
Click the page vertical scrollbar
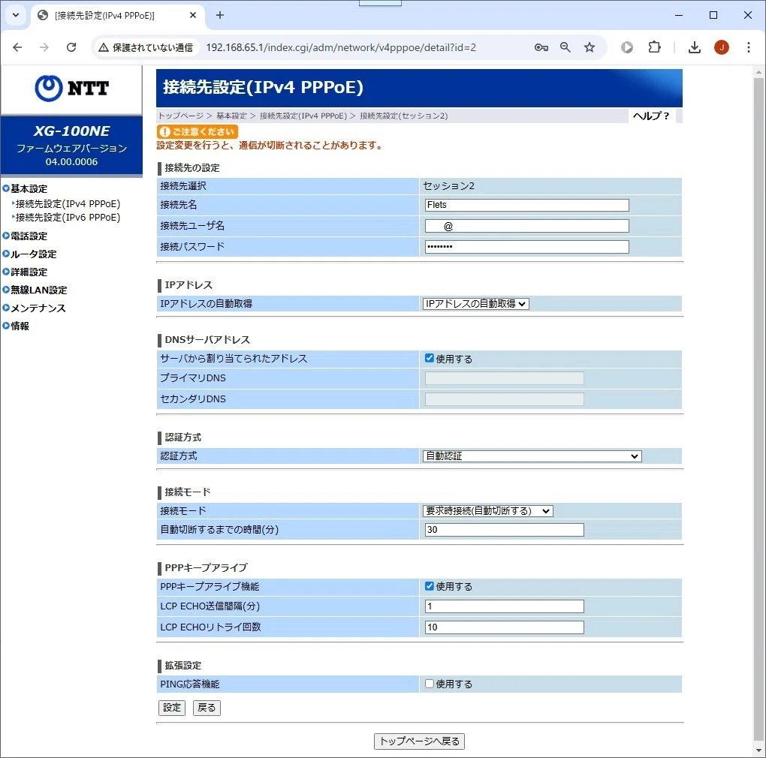tap(758, 410)
